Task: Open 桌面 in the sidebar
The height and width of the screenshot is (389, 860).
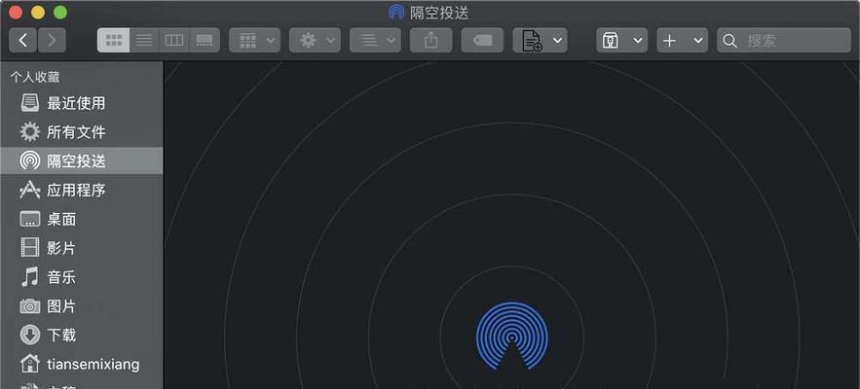Action: click(x=82, y=219)
